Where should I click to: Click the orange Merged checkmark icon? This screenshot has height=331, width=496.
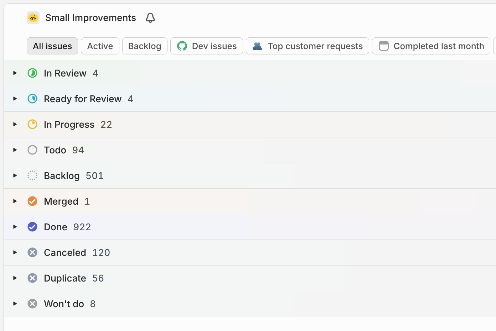pyautogui.click(x=32, y=201)
